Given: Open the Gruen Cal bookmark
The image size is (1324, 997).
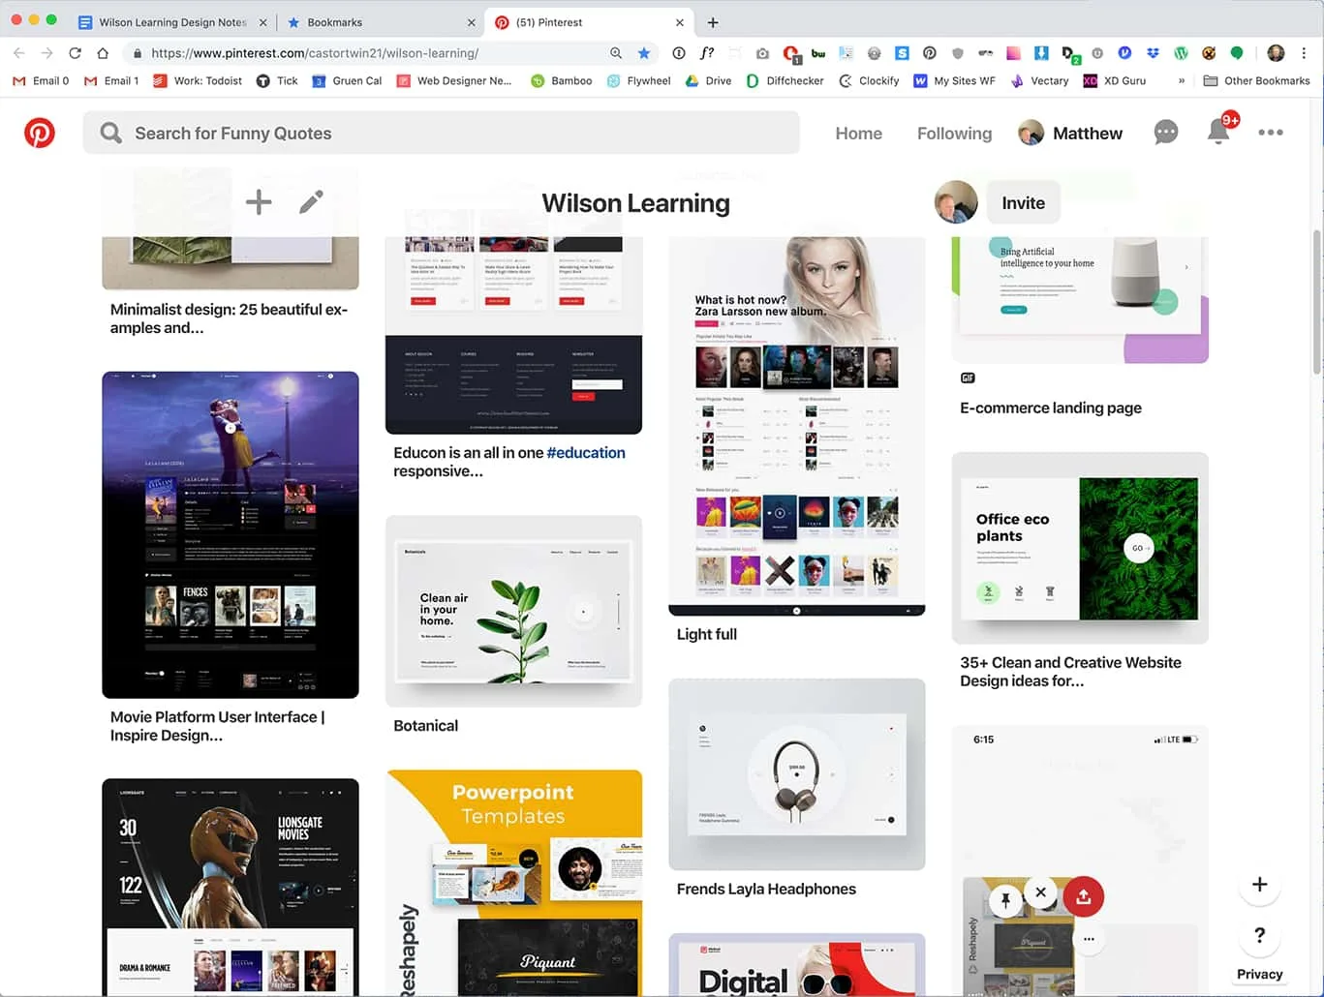Looking at the screenshot, I should pos(347,81).
